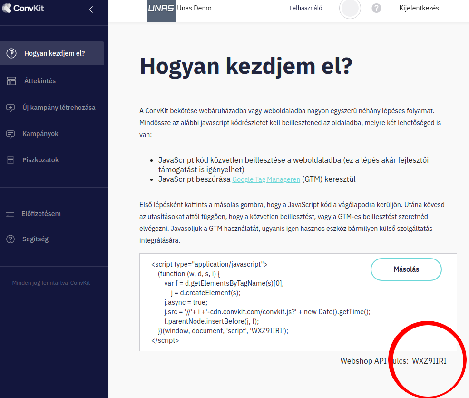The width and height of the screenshot is (469, 398).
Task: Open Segítség via the help icon
Action: (x=10, y=239)
